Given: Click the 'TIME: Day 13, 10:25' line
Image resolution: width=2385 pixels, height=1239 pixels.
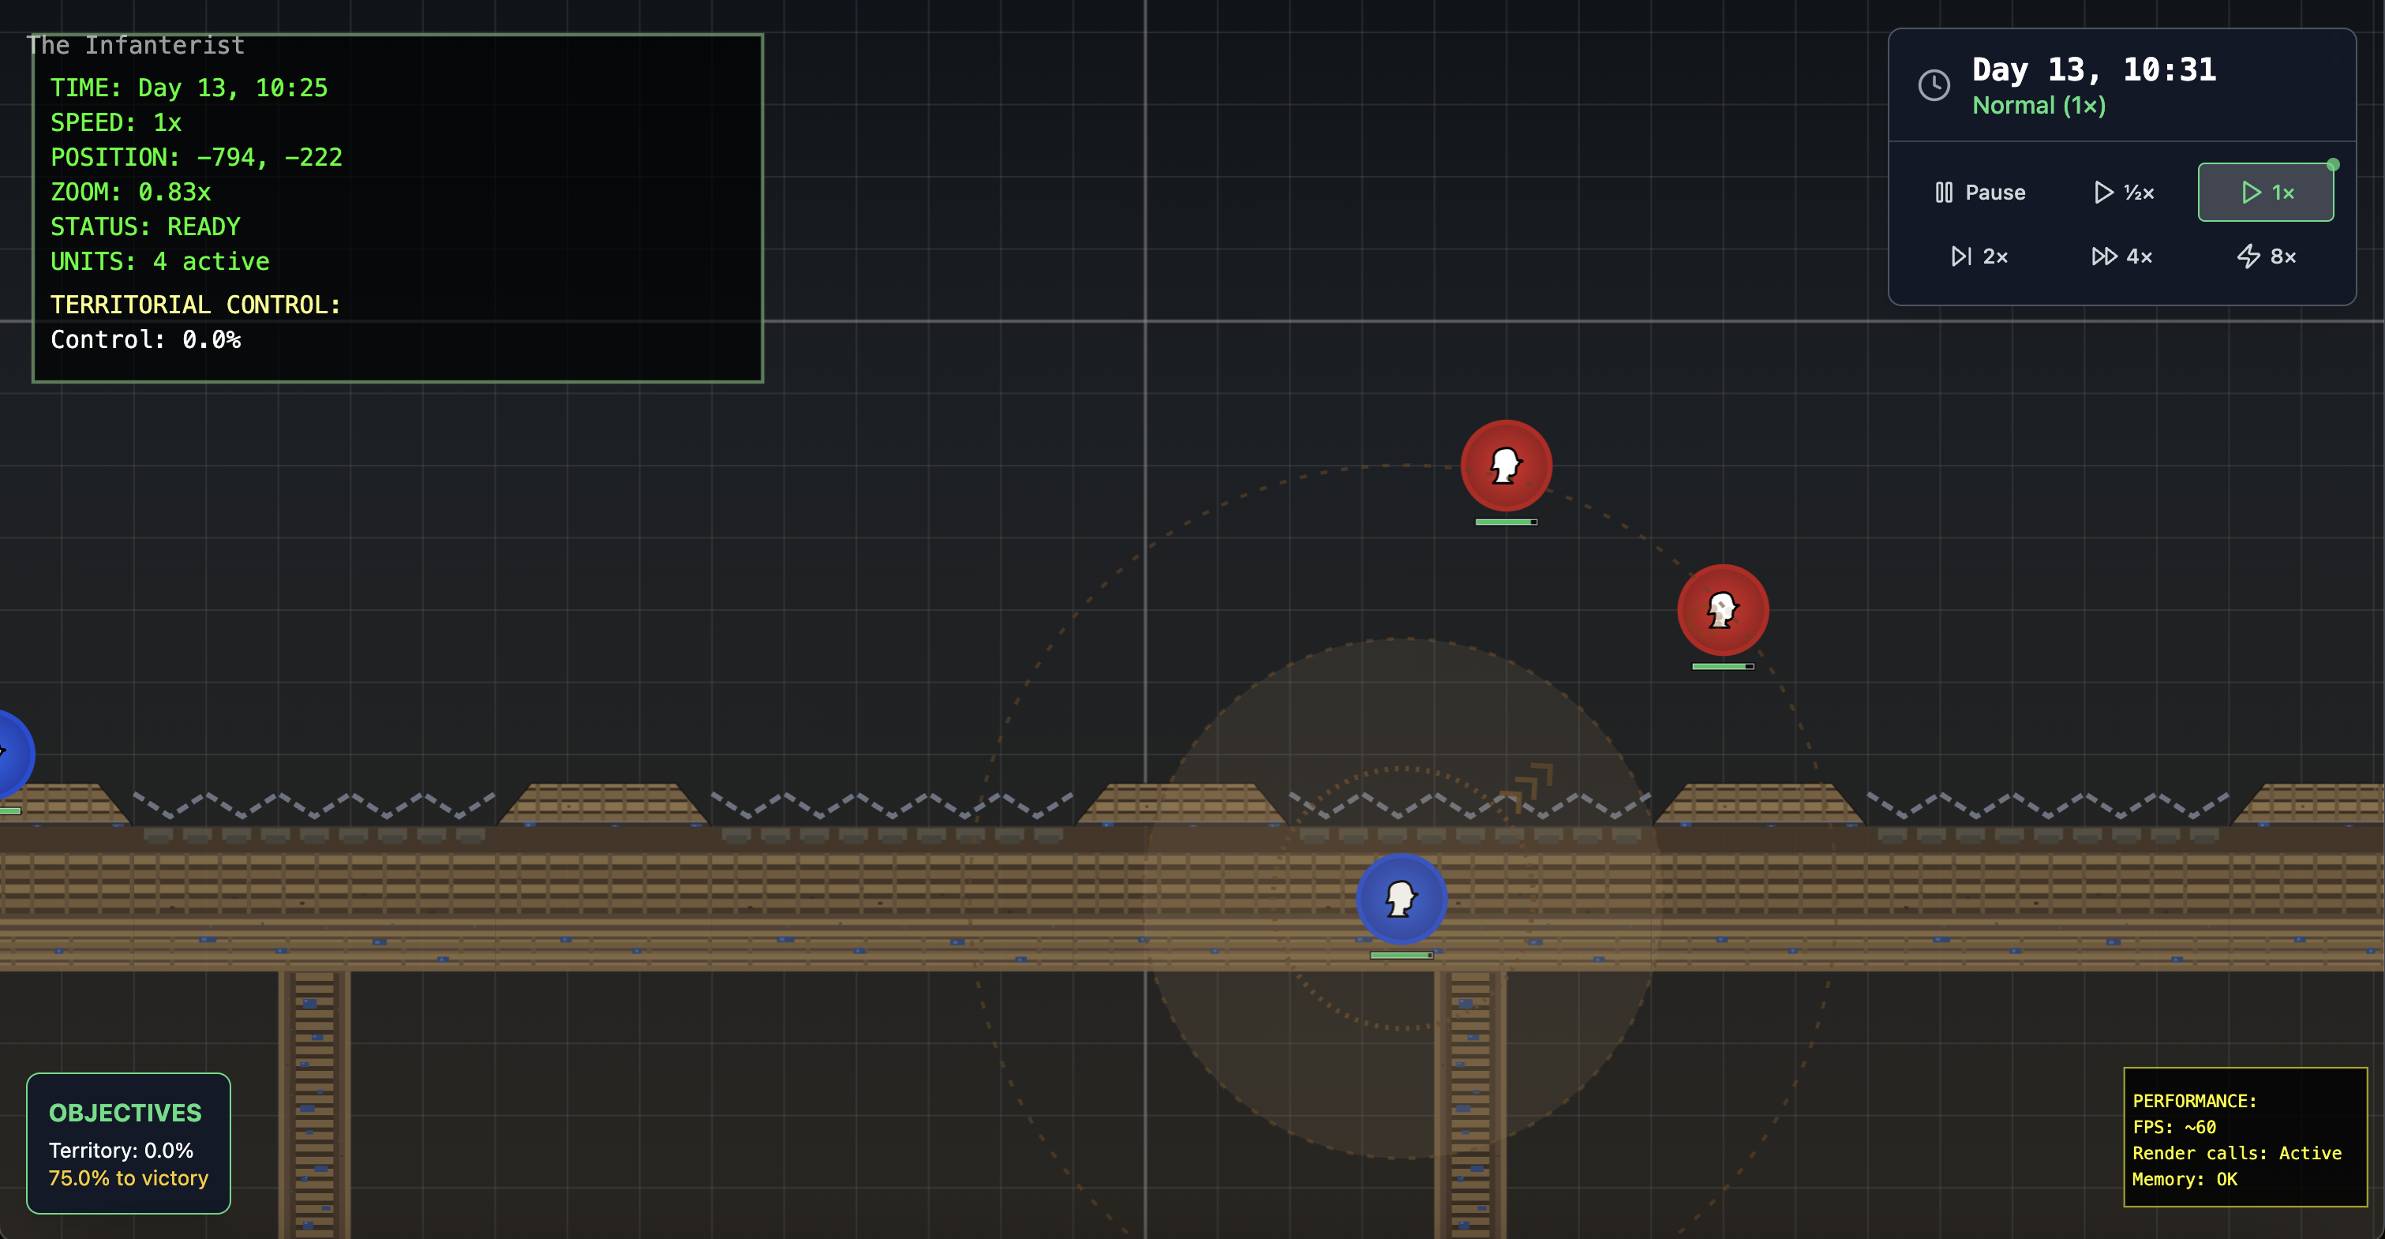Looking at the screenshot, I should tap(189, 88).
